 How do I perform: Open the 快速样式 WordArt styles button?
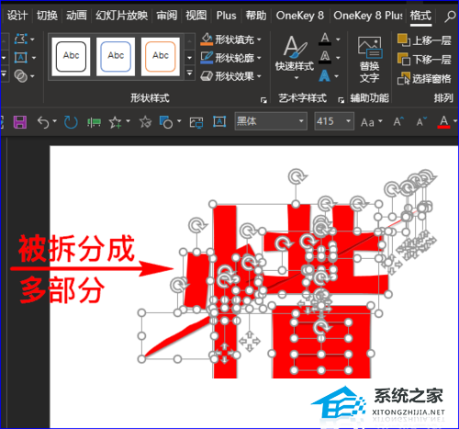tap(295, 57)
